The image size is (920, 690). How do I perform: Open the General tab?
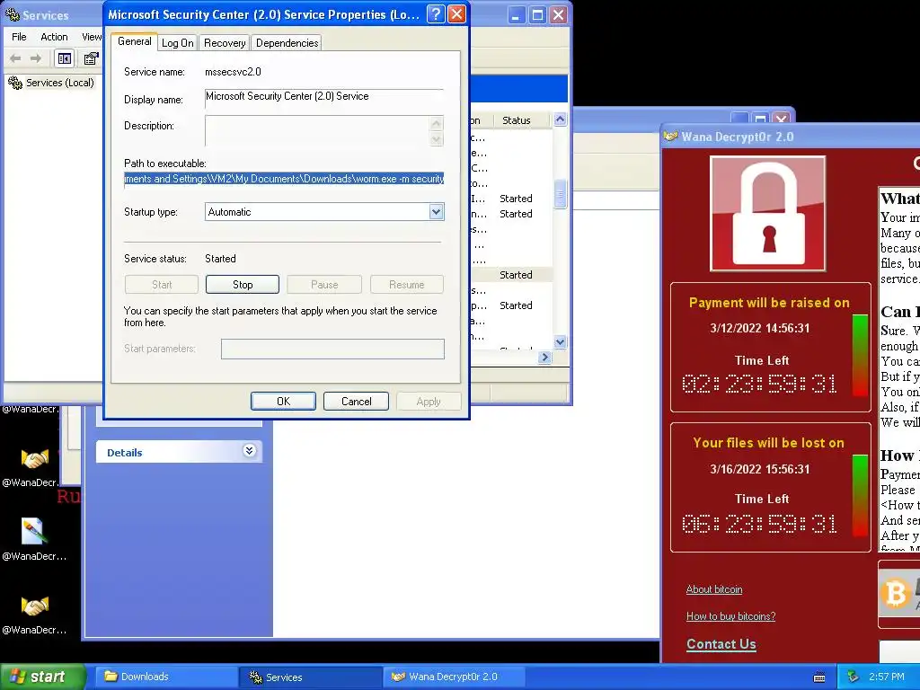click(135, 41)
